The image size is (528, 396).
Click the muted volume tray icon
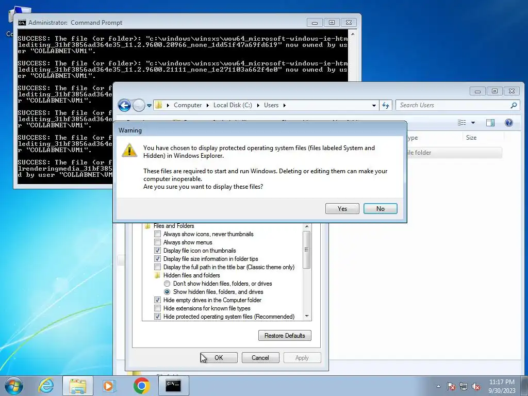[476, 386]
